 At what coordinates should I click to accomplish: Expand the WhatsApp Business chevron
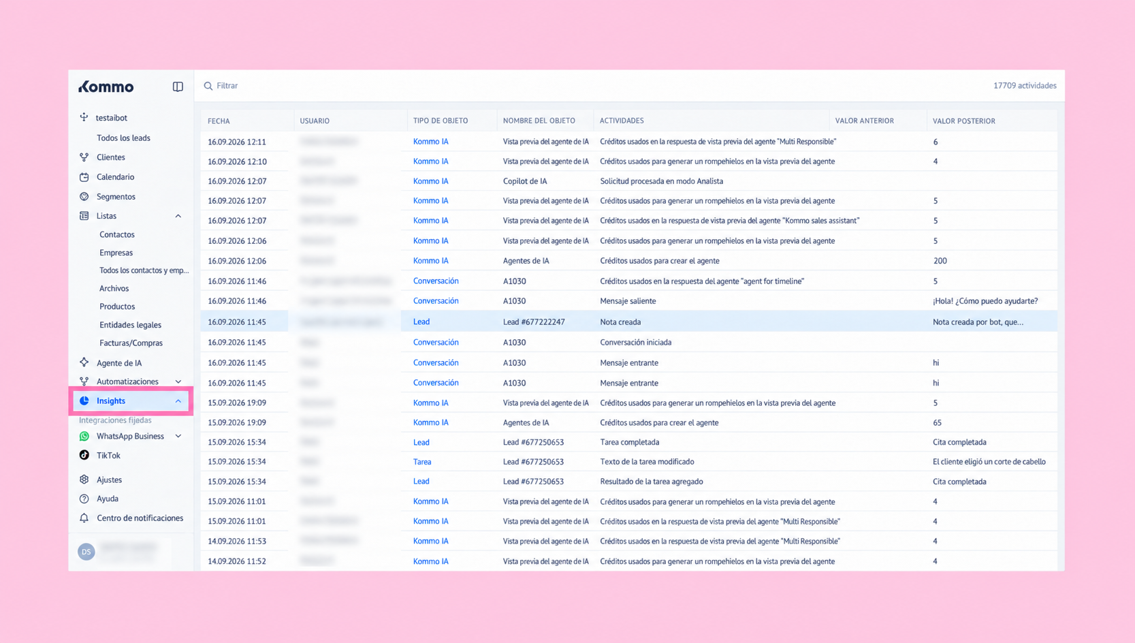tap(178, 436)
